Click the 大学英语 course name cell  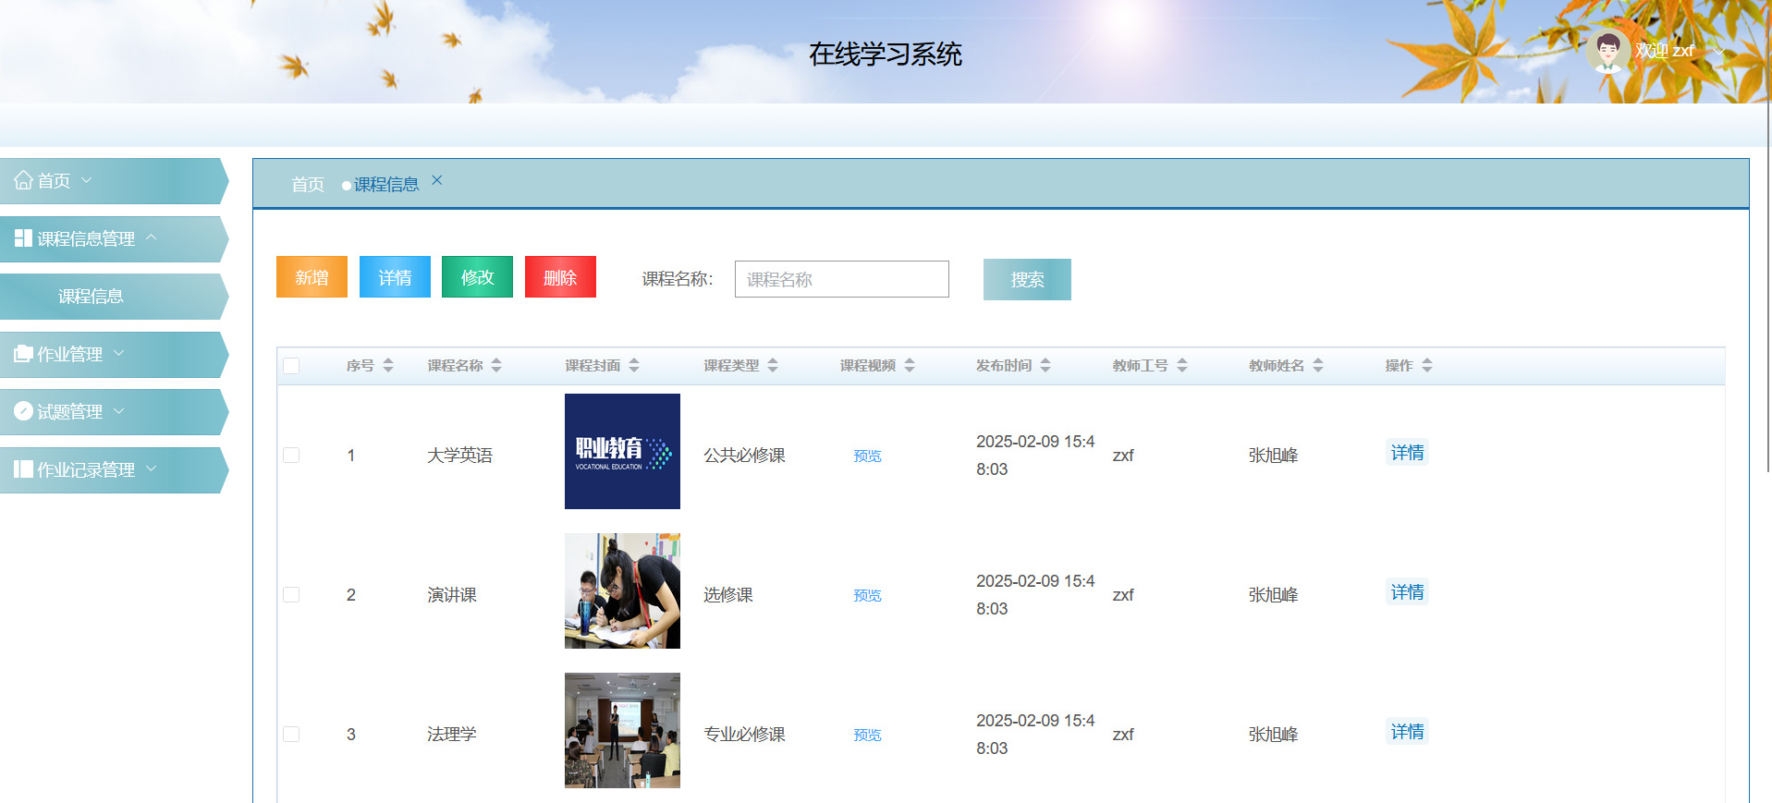(x=459, y=455)
